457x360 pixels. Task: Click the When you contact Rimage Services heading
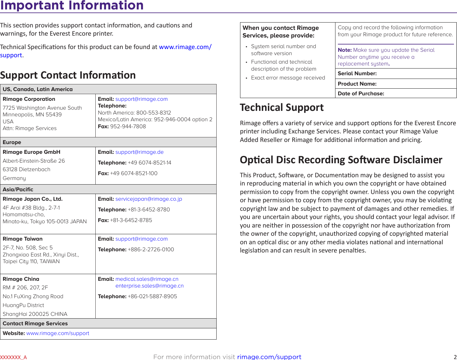click(x=281, y=32)
